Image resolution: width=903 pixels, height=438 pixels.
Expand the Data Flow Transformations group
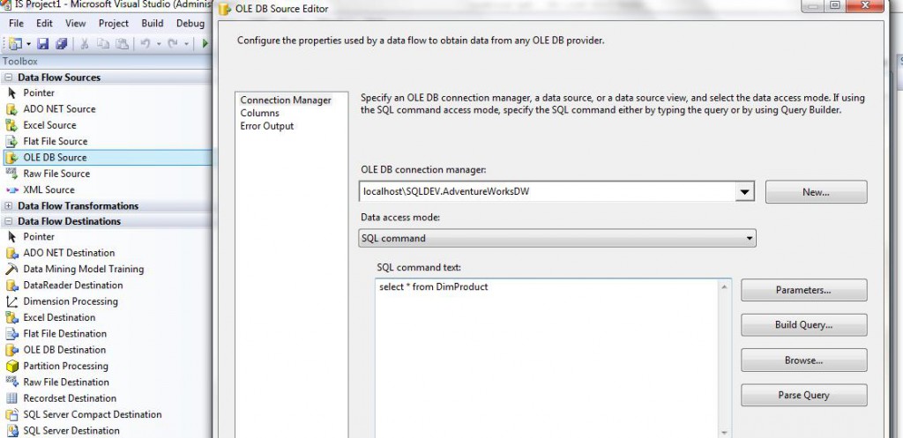click(x=9, y=205)
